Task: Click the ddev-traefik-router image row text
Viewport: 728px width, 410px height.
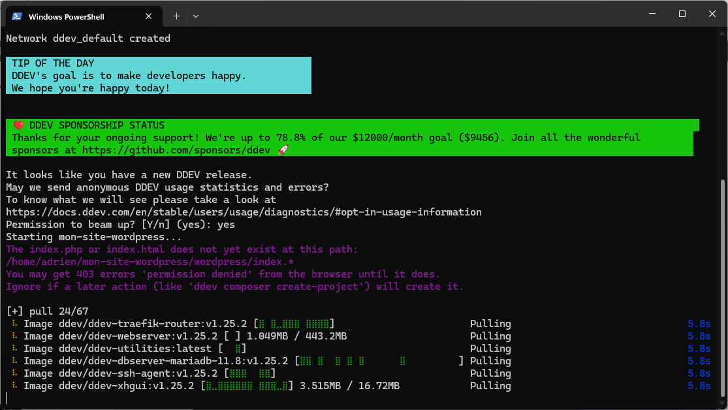Action: pyautogui.click(x=135, y=324)
